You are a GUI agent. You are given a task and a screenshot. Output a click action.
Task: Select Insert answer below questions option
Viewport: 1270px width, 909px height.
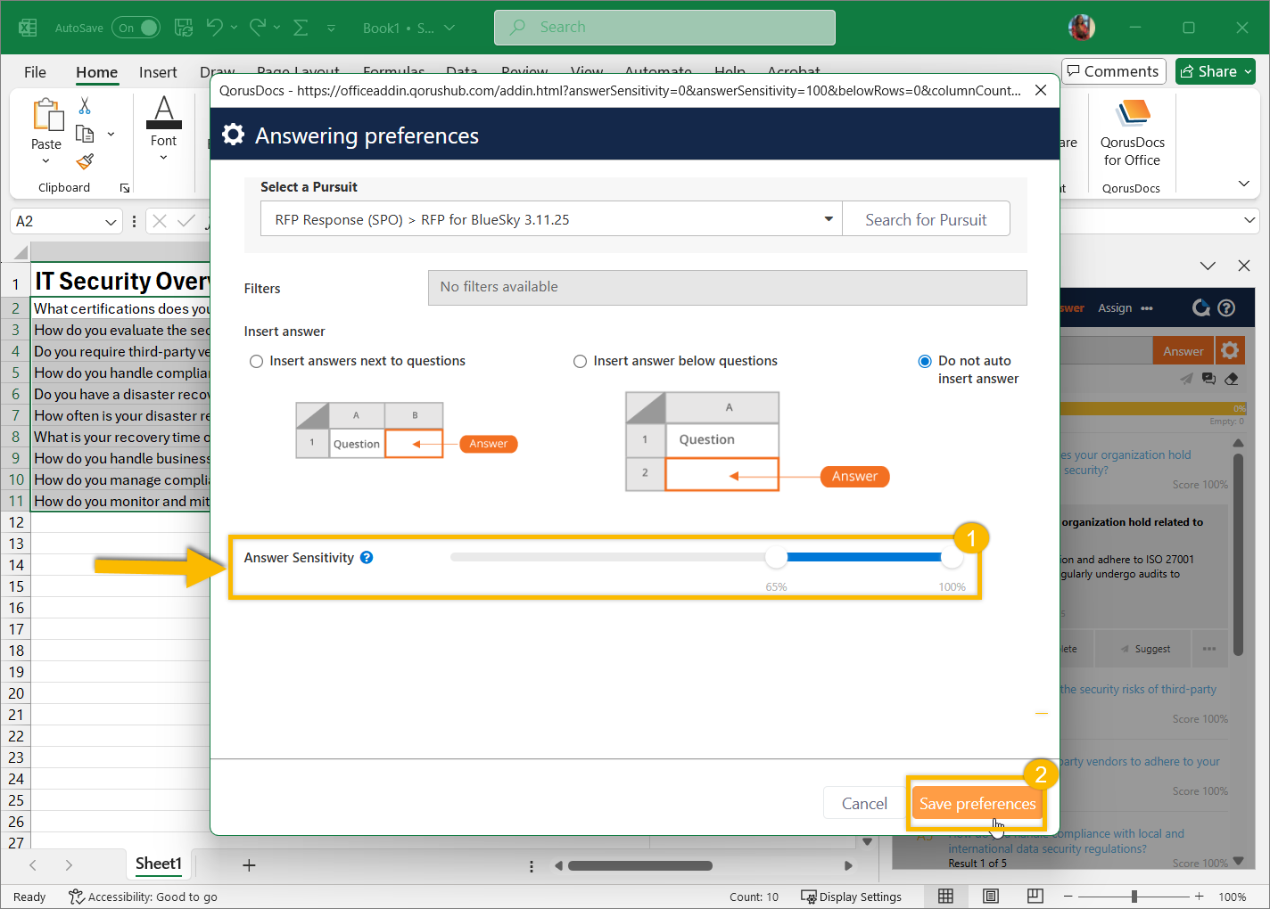pyautogui.click(x=581, y=361)
